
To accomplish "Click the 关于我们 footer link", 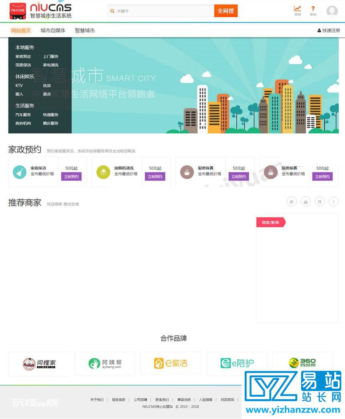I will [97, 400].
